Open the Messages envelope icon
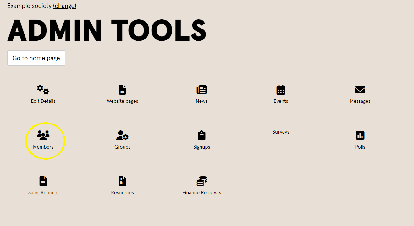414x226 pixels. pyautogui.click(x=360, y=90)
